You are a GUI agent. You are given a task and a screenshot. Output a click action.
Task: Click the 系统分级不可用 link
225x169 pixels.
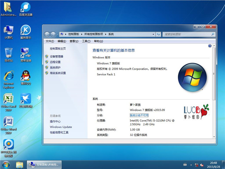(x=139, y=115)
